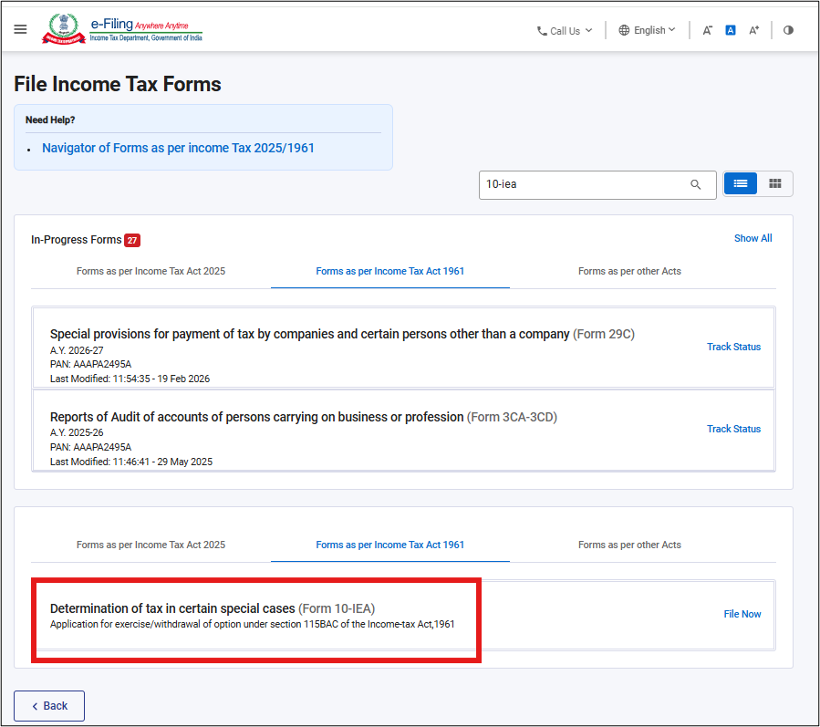Click File Now for Form 10-IEA
Viewport: 820px width, 727px height.
(x=742, y=614)
